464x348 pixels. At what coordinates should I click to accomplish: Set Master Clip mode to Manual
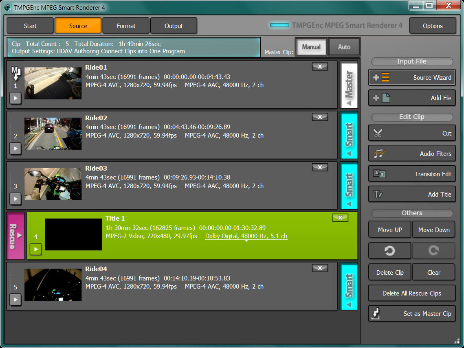tap(311, 47)
